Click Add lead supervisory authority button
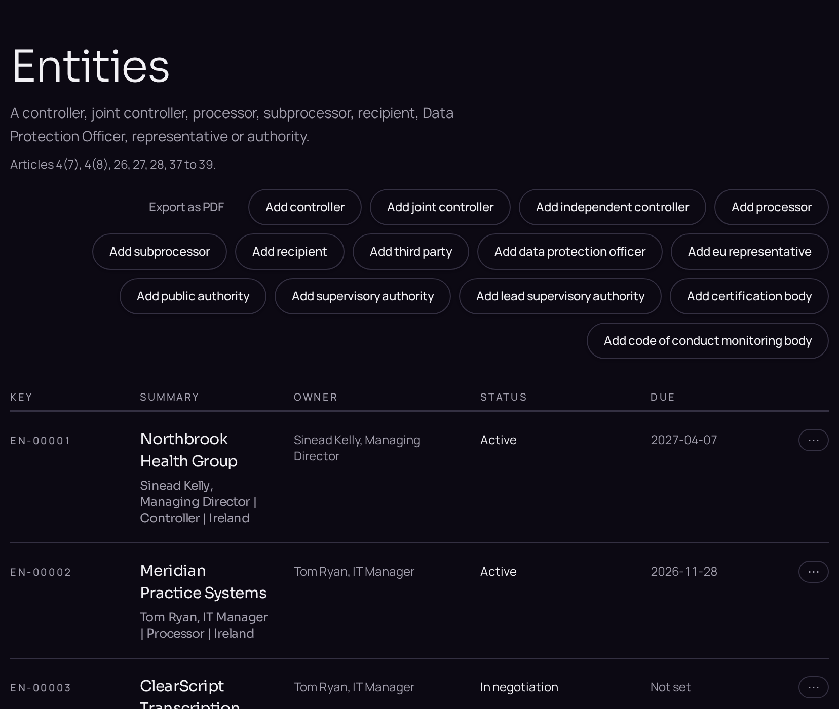 (x=560, y=296)
